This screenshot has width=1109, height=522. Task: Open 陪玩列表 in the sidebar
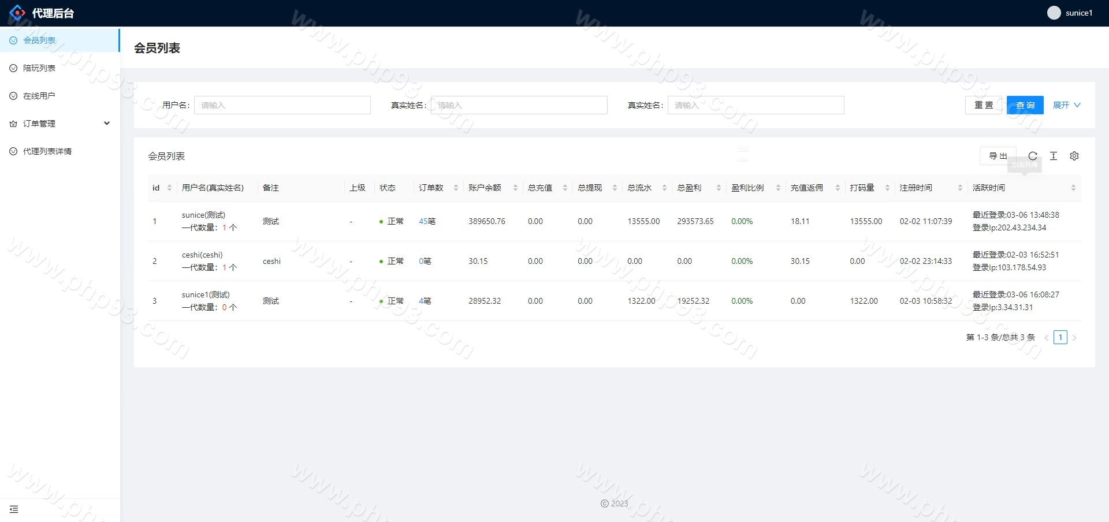pyautogui.click(x=39, y=68)
